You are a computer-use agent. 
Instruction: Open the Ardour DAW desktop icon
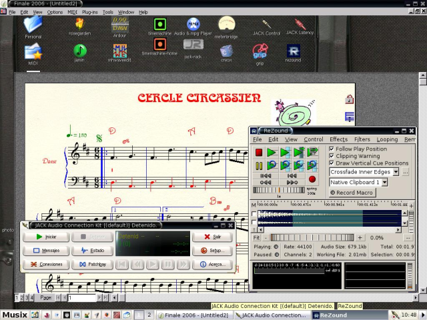[120, 25]
